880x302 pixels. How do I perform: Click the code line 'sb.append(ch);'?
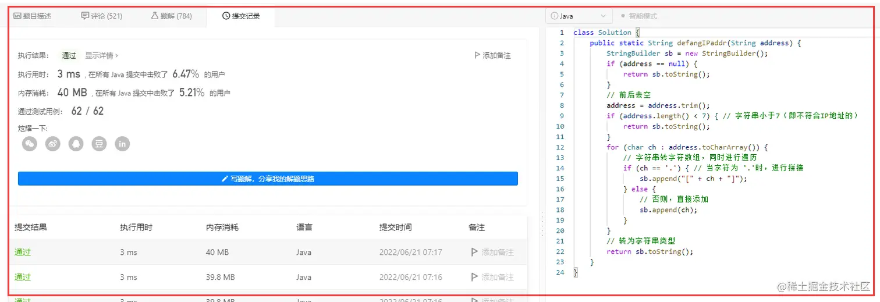click(669, 210)
